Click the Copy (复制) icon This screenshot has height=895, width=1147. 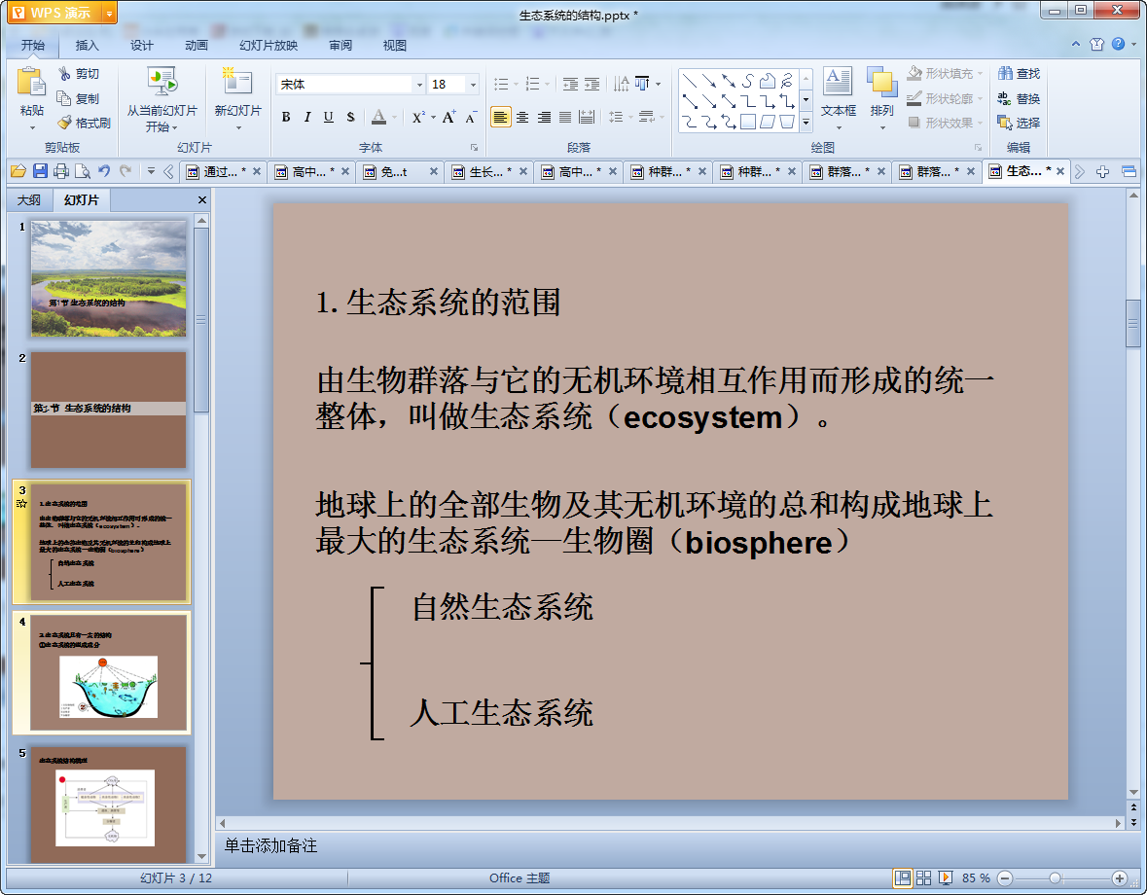tap(63, 98)
